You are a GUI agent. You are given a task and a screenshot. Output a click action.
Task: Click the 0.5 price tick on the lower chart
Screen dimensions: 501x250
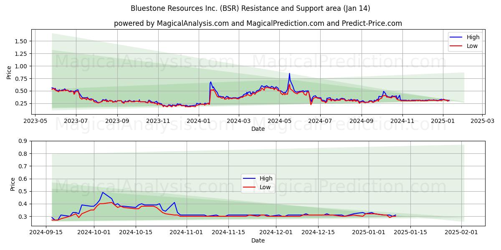pos(23,192)
